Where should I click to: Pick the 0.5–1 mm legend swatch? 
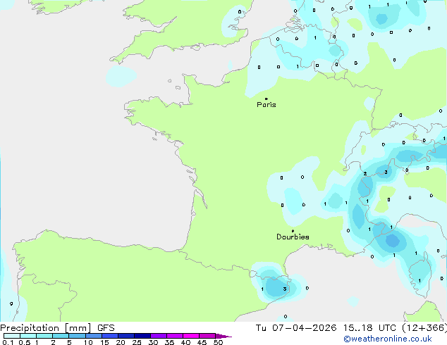[28, 336]
